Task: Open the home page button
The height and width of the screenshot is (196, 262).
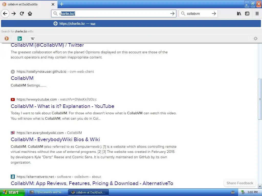Action: pyautogui.click(x=30, y=14)
